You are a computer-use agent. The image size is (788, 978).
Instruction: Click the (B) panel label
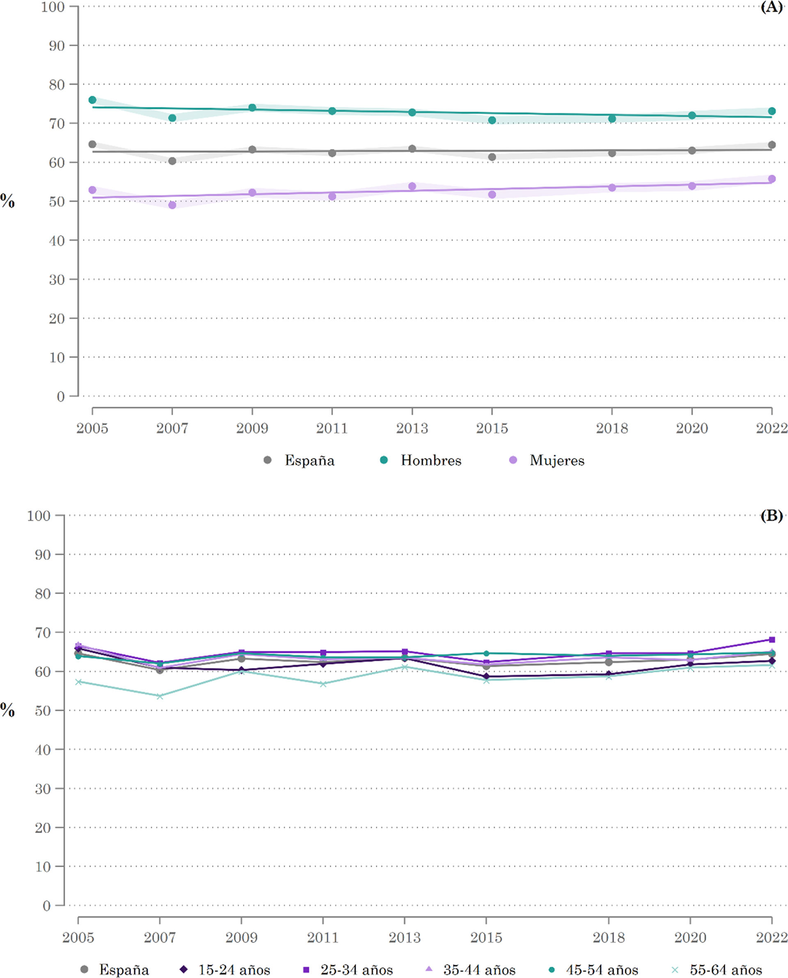click(x=771, y=516)
